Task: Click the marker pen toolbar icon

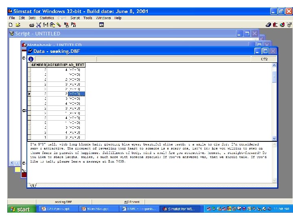Action: click(59, 25)
